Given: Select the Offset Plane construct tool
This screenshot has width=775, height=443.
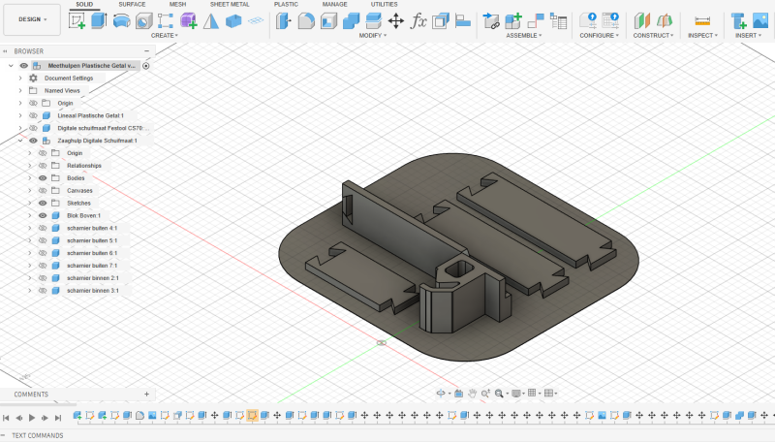Looking at the screenshot, I should (x=641, y=21).
